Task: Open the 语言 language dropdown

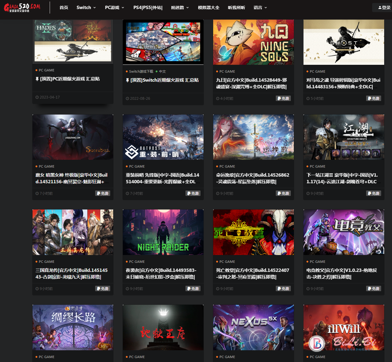Action: [260, 8]
